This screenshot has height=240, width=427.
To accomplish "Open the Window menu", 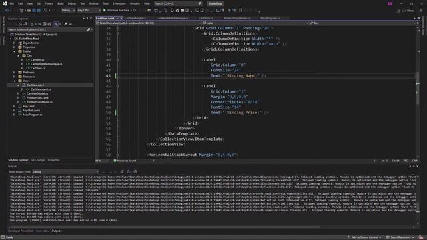I will click(x=135, y=3).
